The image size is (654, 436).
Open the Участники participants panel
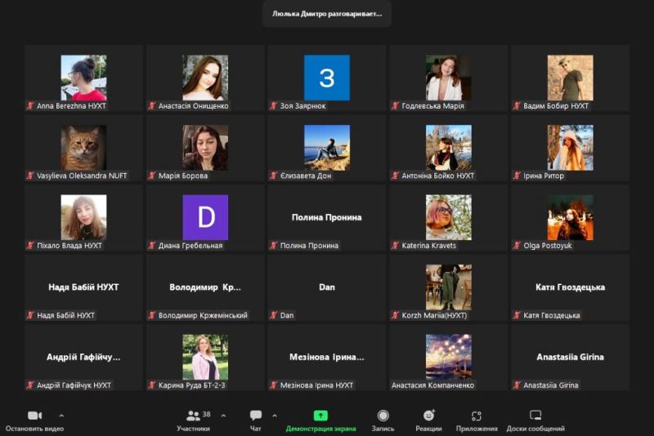click(194, 416)
